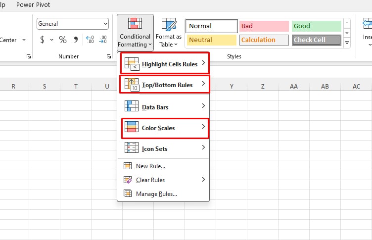372x240 pixels.
Task: Open Merge & Center dropdown arrow
Action: pyautogui.click(x=24, y=40)
